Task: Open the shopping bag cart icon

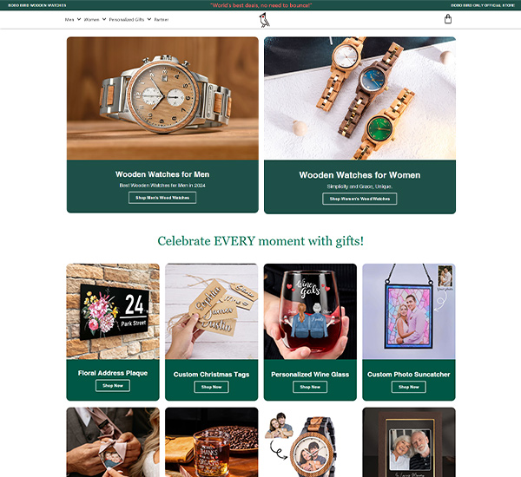Action: tap(447, 19)
